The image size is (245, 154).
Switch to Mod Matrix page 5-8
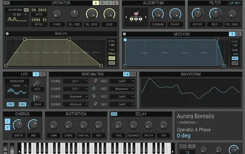click(x=133, y=74)
